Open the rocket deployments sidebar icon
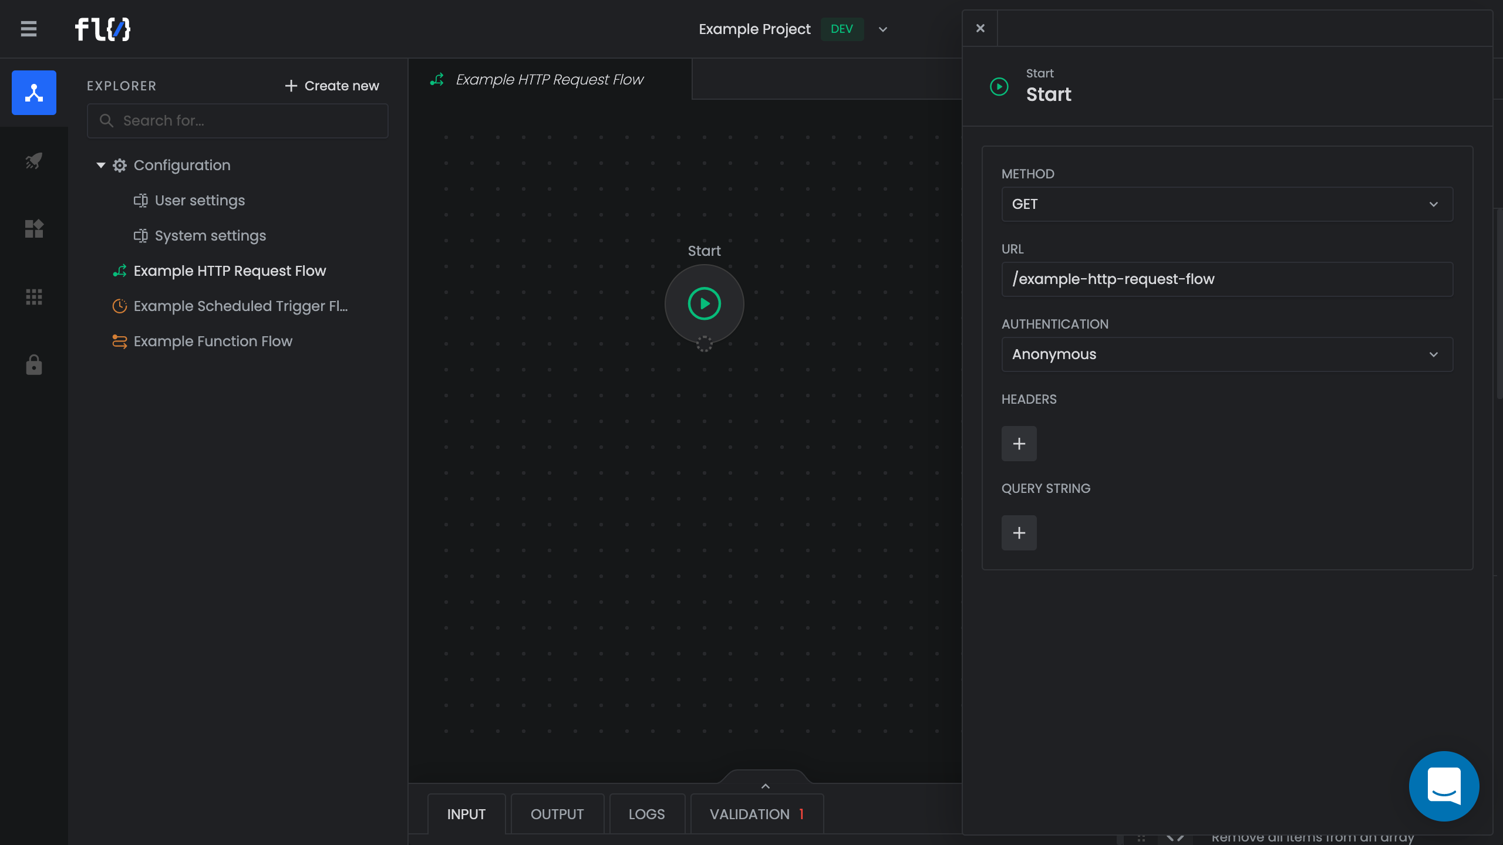The height and width of the screenshot is (845, 1503). click(34, 161)
